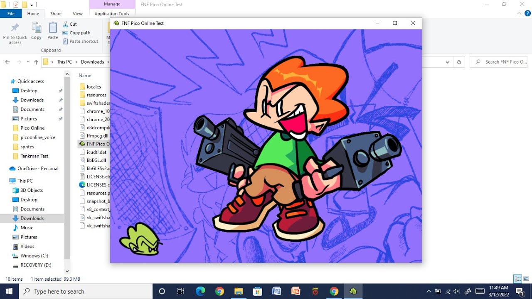
Task: Click the FNF Pico Online taskbar icon
Action: pyautogui.click(x=353, y=291)
